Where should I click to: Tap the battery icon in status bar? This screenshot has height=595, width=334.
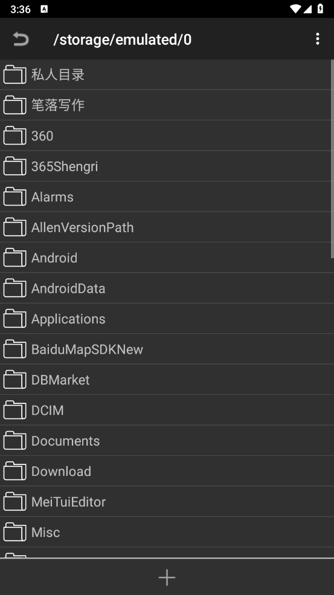coord(320,8)
